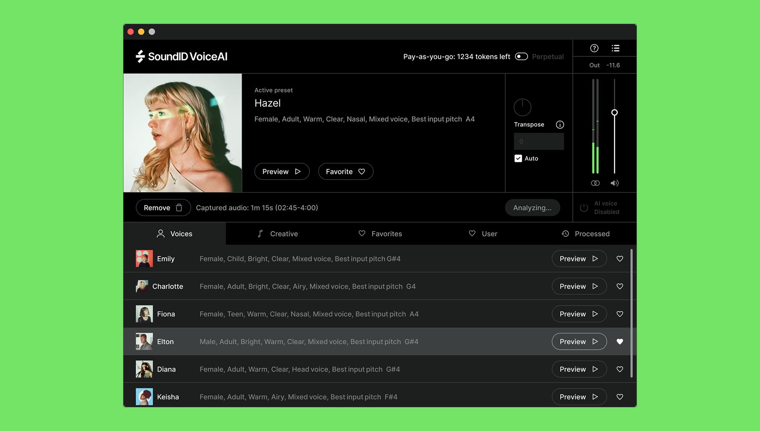
Task: Click the Transpose value input field
Action: (539, 141)
